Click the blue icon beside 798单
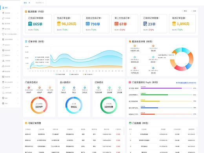 87,24
